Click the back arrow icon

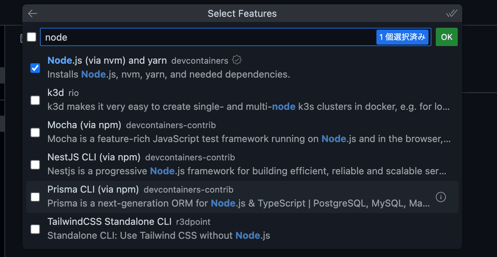[x=33, y=14]
